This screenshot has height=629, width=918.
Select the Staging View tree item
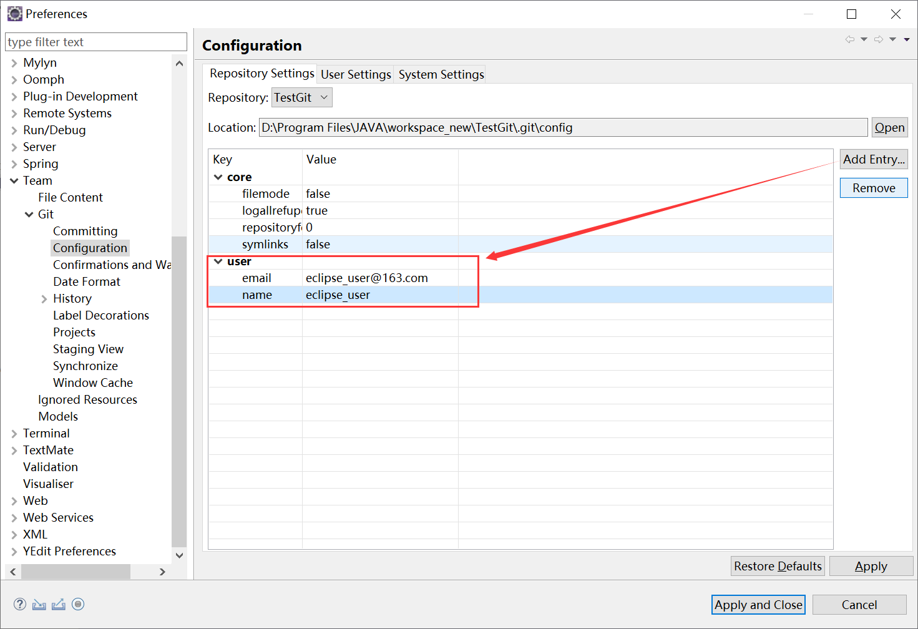(88, 349)
